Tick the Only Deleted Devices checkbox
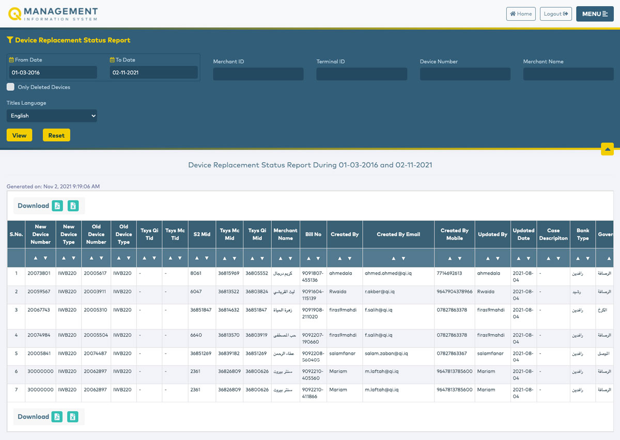Viewport: 620px width, 440px height. pos(10,87)
